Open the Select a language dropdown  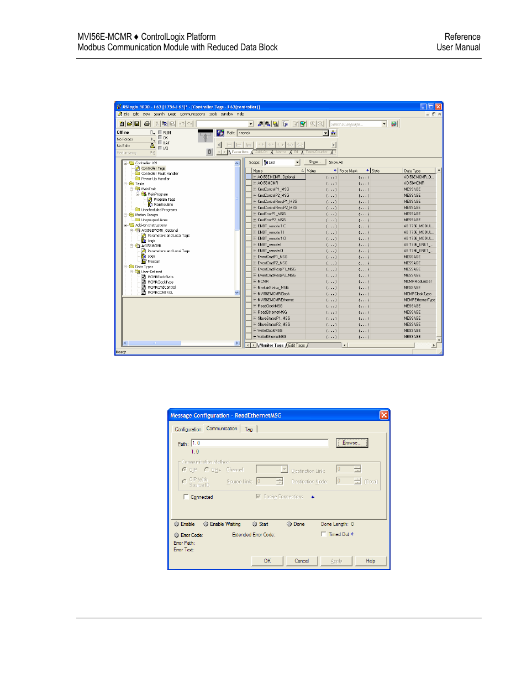(x=384, y=124)
